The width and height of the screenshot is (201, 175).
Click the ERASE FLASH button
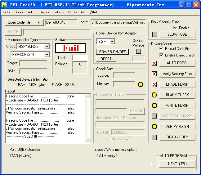[177, 84]
